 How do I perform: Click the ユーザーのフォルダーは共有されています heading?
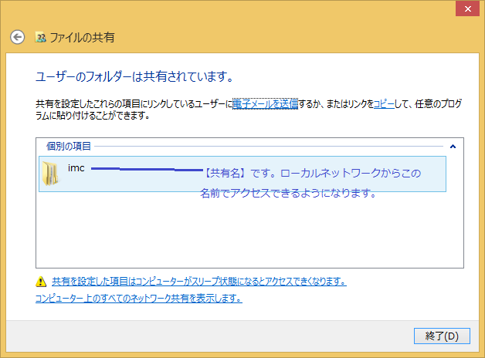(134, 77)
